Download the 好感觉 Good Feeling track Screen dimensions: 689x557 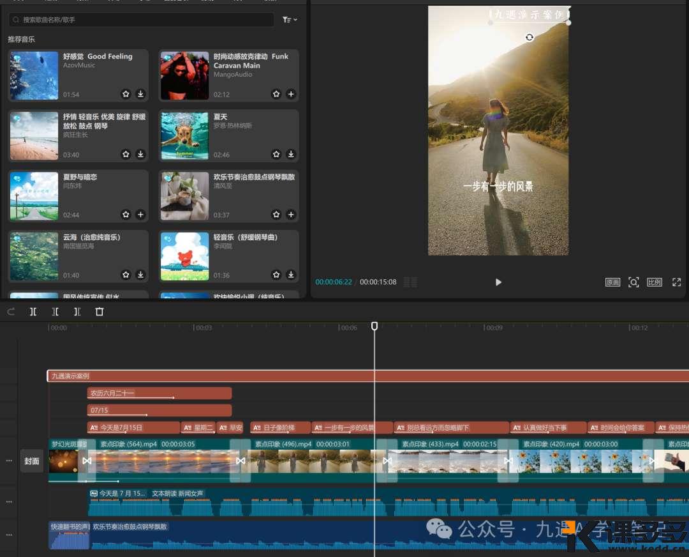(x=140, y=94)
